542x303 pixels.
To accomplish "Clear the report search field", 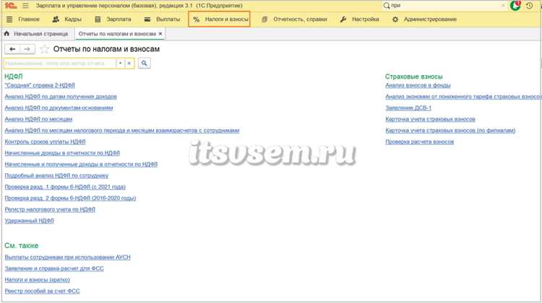I will (x=129, y=63).
